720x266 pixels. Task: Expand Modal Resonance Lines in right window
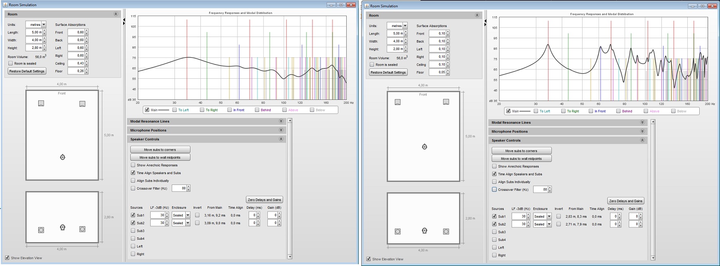pyautogui.click(x=642, y=122)
